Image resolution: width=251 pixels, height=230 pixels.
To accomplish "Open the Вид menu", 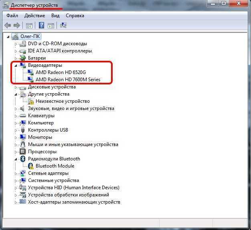I will click(55, 16).
